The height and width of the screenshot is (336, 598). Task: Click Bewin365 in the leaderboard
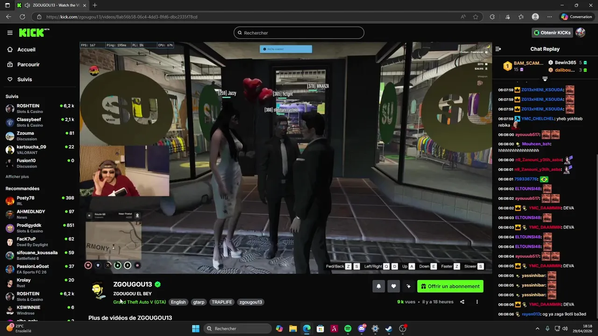(x=565, y=63)
